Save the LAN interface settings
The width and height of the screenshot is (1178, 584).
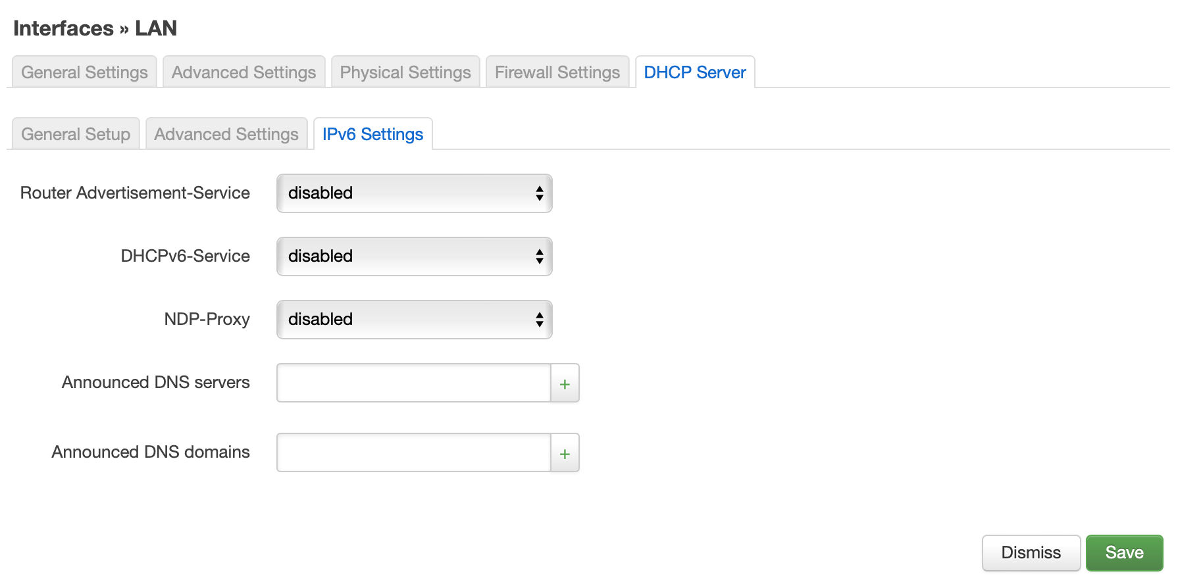point(1124,552)
